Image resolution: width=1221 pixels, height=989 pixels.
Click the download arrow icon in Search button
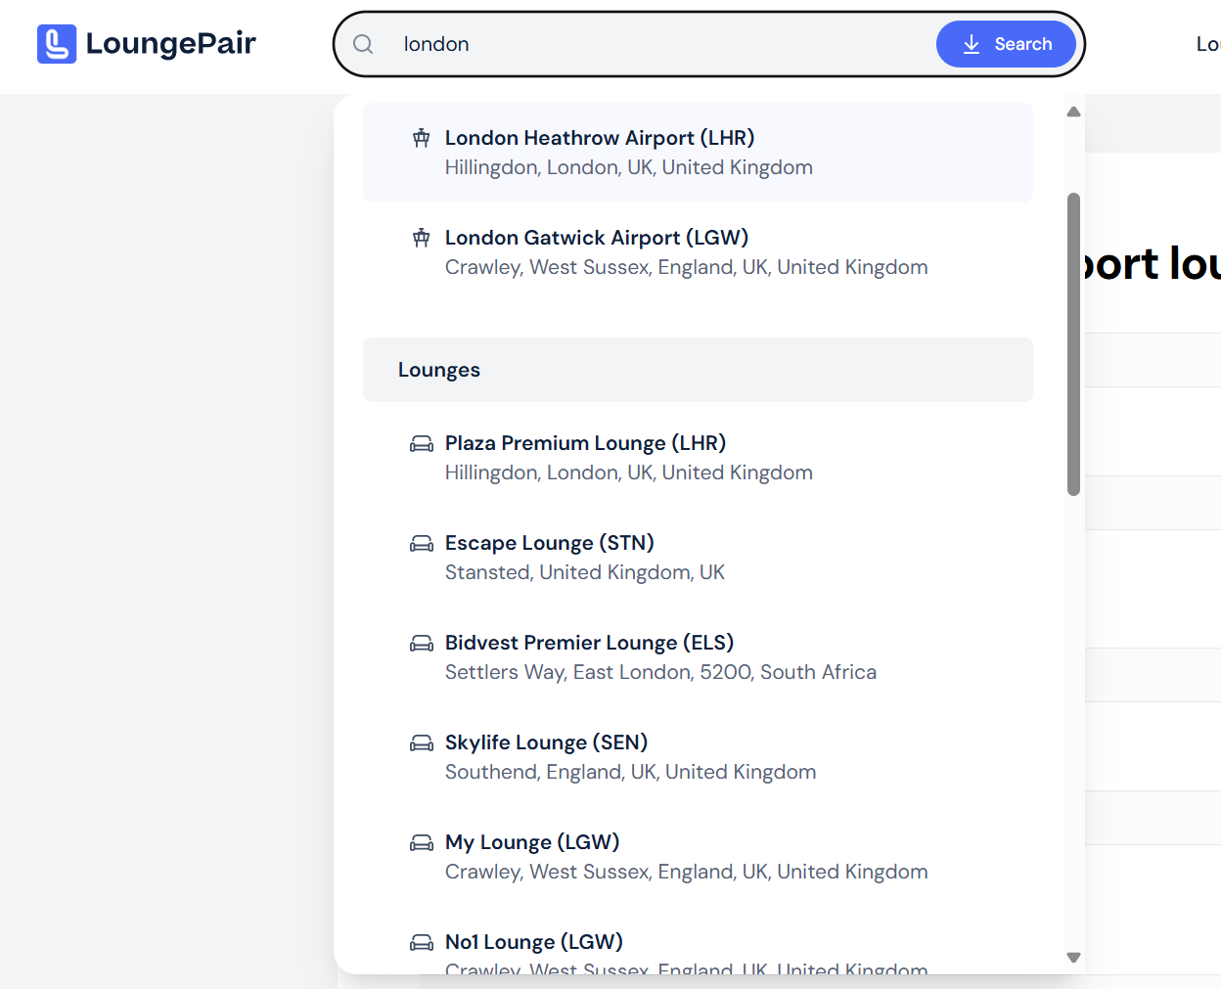pos(972,44)
